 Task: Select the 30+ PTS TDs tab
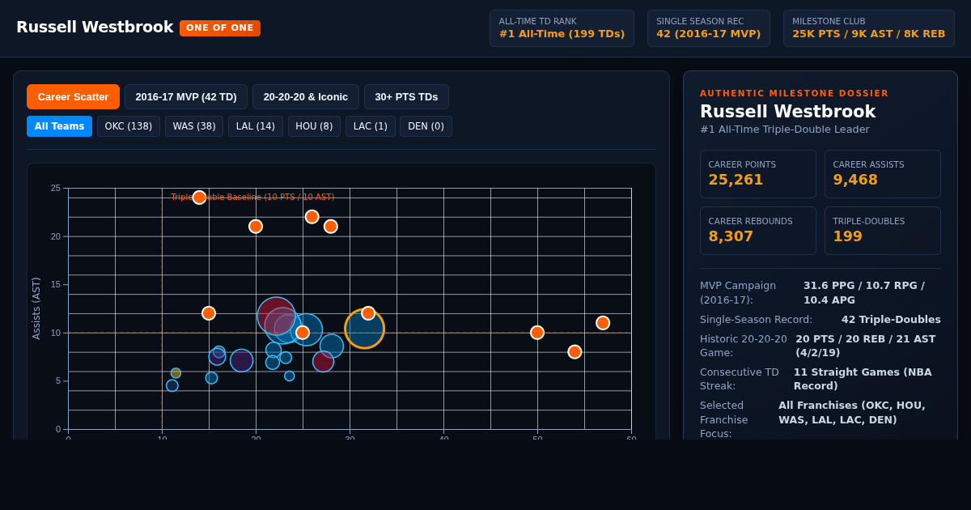tap(406, 97)
